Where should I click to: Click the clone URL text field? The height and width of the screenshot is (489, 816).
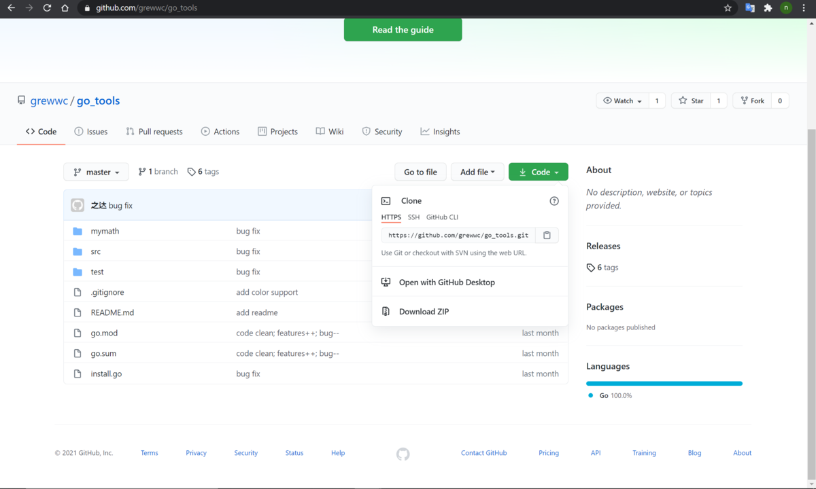tap(458, 235)
